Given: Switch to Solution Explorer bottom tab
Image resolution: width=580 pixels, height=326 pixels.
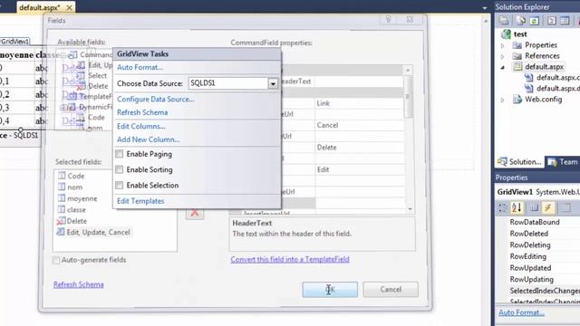Looking at the screenshot, I should (x=519, y=162).
